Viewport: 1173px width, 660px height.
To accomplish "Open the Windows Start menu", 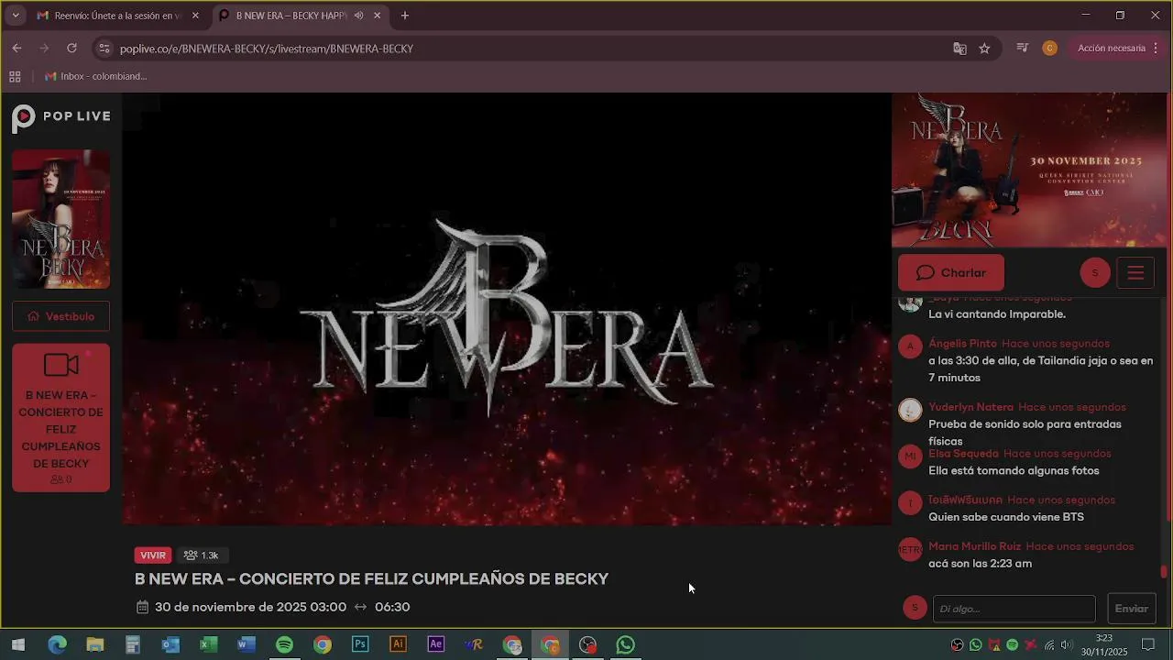I will click(x=18, y=645).
